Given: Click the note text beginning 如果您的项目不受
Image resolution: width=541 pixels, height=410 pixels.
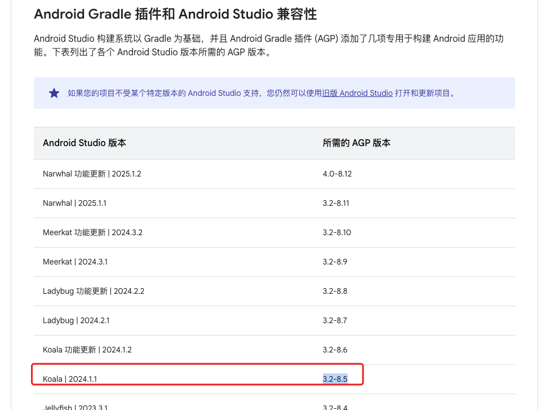Looking at the screenshot, I should click(x=262, y=93).
